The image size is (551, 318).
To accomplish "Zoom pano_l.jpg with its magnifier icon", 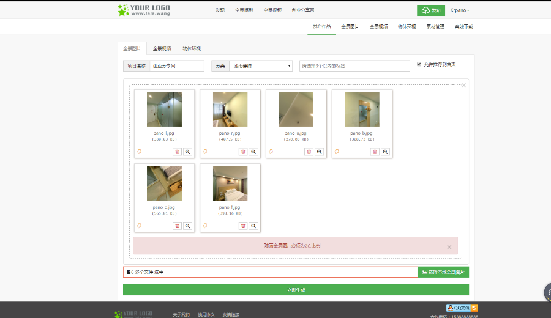I will (188, 152).
